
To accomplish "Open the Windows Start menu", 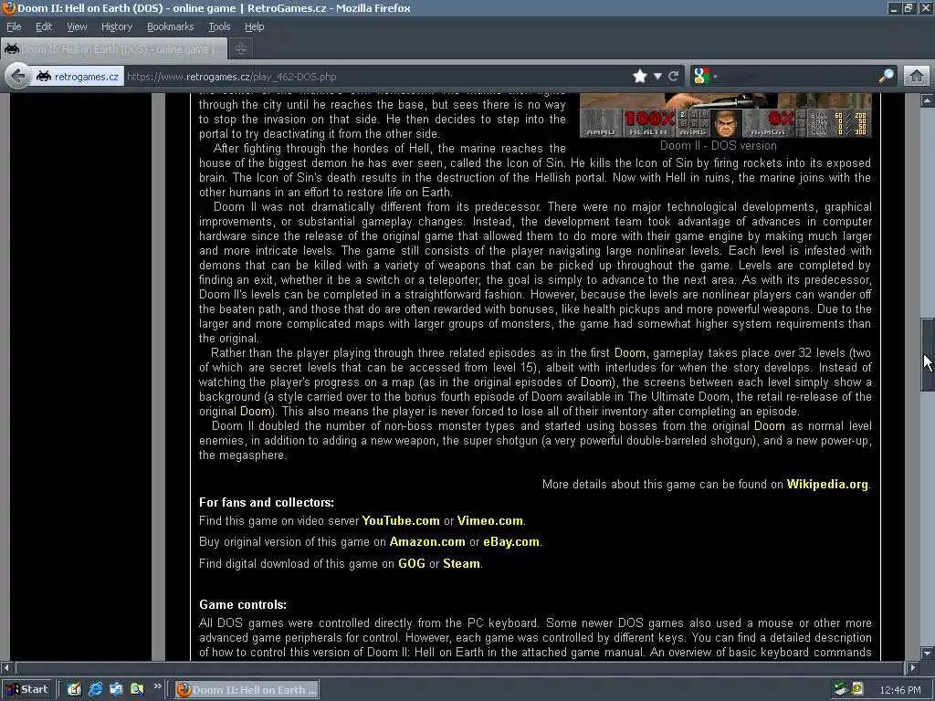I will click(26, 689).
